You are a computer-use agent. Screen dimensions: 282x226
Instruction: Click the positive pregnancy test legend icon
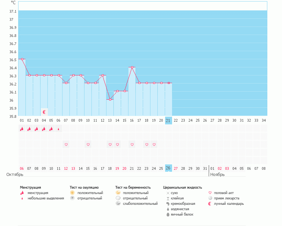point(118,193)
